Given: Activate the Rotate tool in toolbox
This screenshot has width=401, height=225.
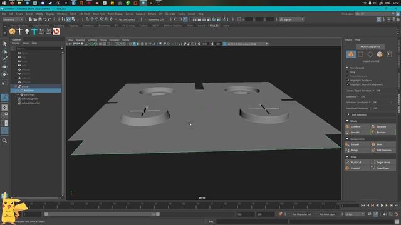Looking at the screenshot, I should pyautogui.click(x=4, y=74).
